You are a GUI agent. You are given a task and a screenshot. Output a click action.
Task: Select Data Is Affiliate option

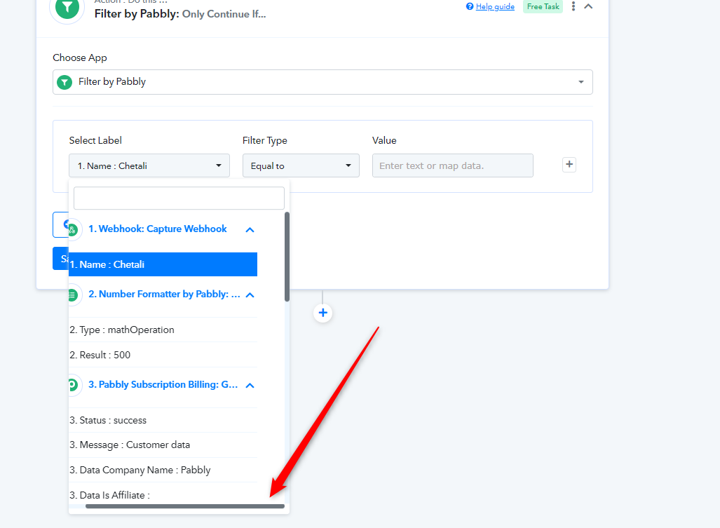pyautogui.click(x=163, y=495)
